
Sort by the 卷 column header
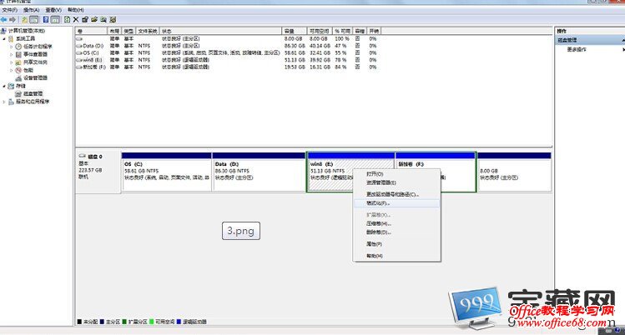pos(91,31)
